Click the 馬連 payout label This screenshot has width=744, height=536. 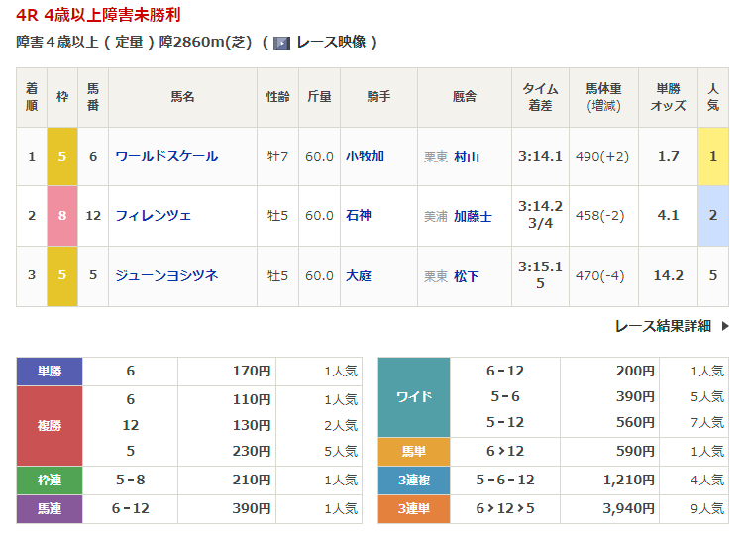point(50,508)
